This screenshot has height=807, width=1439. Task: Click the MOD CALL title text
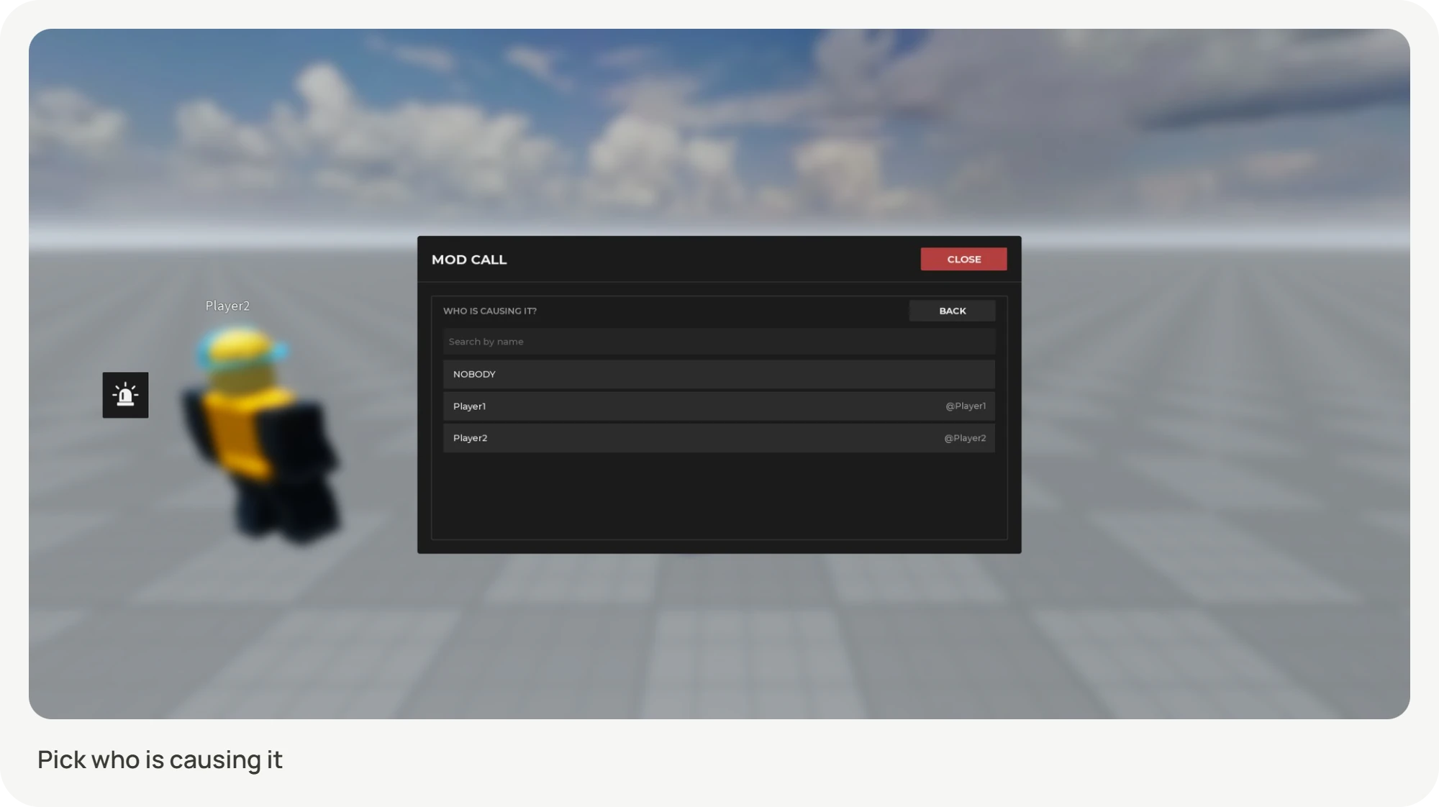[x=469, y=260]
